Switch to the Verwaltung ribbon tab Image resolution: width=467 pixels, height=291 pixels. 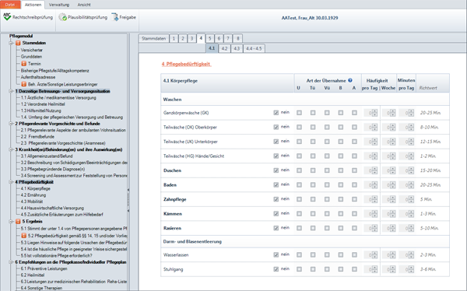click(59, 5)
